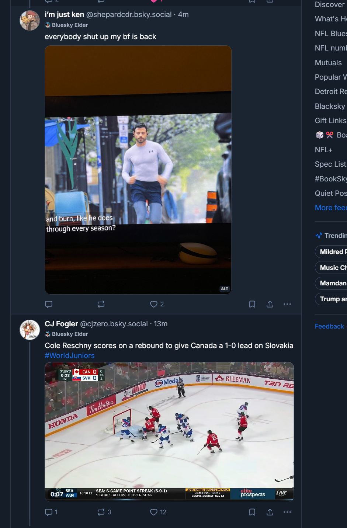Expand the More feeds list
The height and width of the screenshot is (528, 347).
point(330,208)
